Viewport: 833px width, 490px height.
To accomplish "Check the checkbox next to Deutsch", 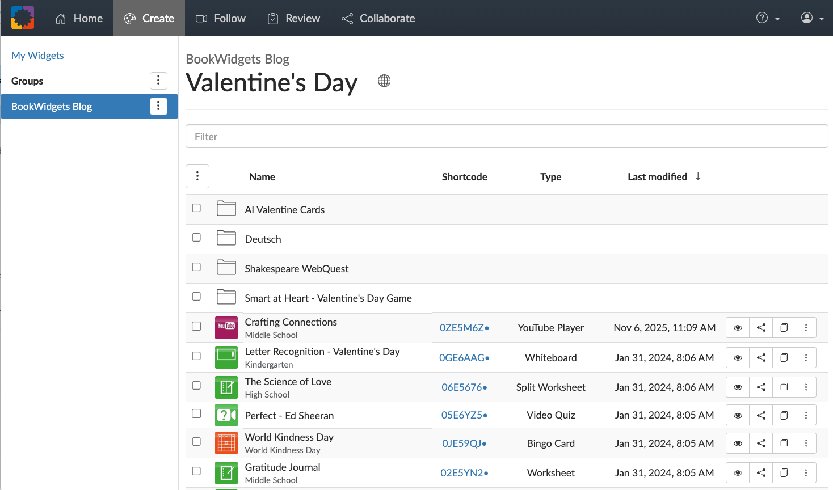I will pos(196,237).
